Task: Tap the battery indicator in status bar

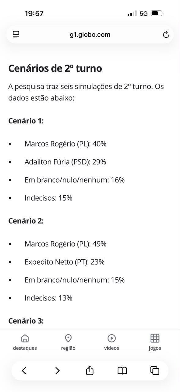Action: coord(157,13)
